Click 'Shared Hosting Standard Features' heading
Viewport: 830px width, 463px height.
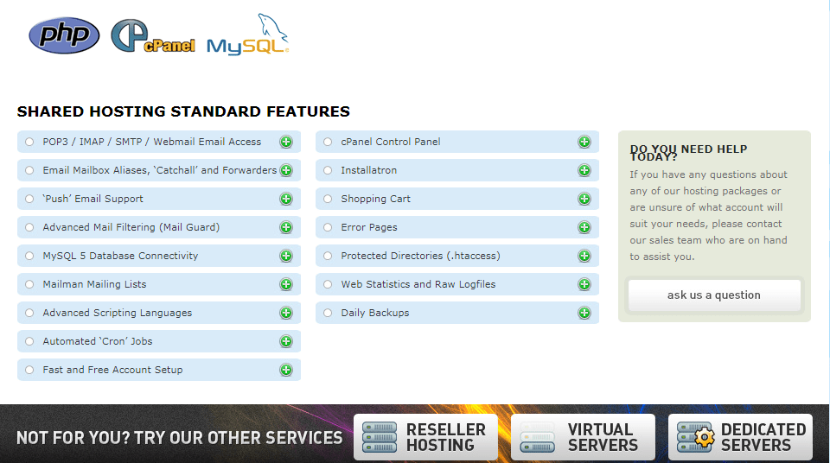coord(183,111)
